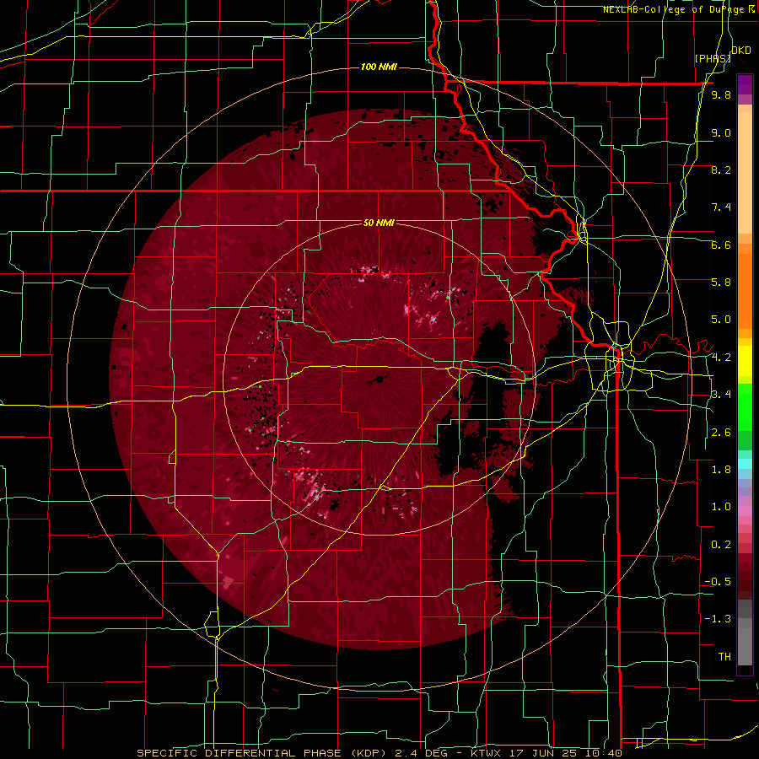759x759 pixels.
Task: Pick the yellow swatch on the color bar
Action: pos(745,361)
